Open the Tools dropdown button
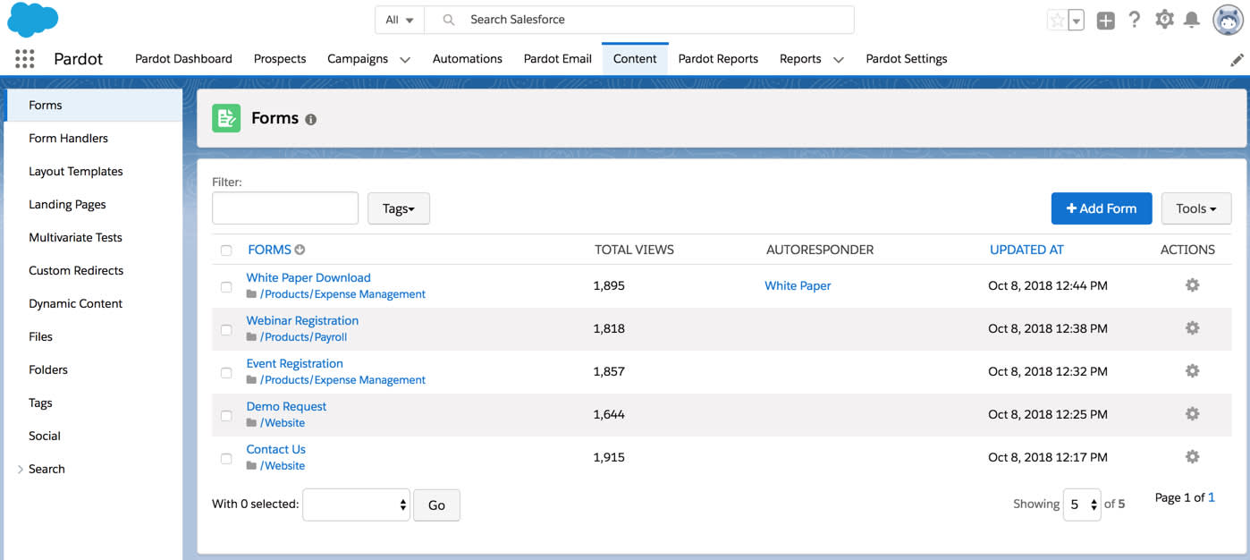The height and width of the screenshot is (560, 1250). coord(1196,208)
